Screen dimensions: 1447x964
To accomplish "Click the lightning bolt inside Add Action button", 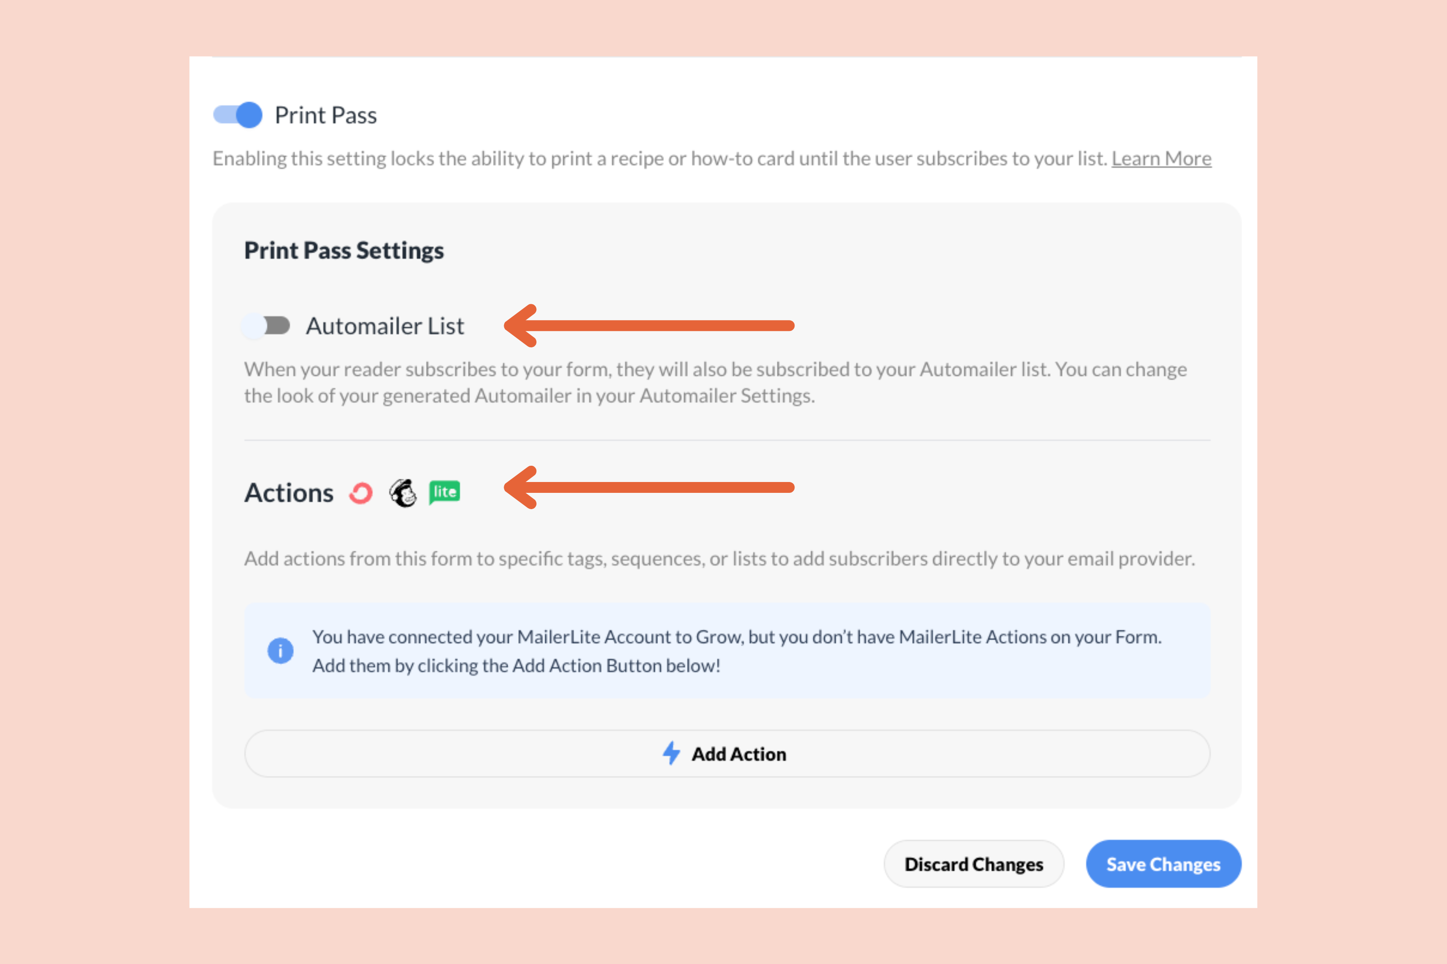I will coord(671,754).
